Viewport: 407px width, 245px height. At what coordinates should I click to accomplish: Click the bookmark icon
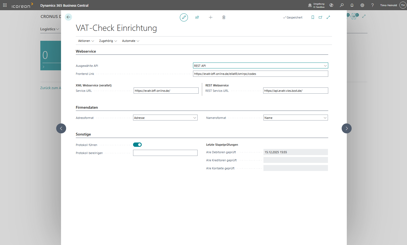pos(313,17)
